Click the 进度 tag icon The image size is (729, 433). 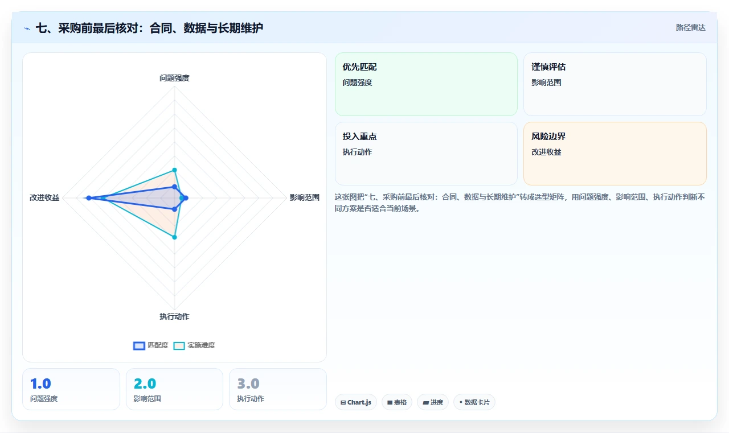425,402
